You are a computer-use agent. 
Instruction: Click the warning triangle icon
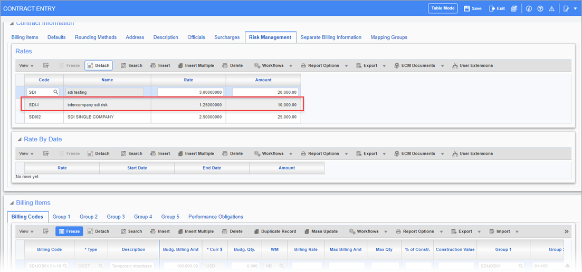pyautogui.click(x=551, y=8)
